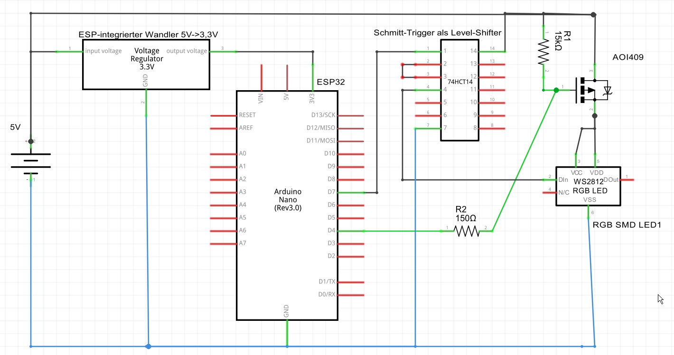Select the D11/MOSI pin on the Arduino

[x=350, y=141]
